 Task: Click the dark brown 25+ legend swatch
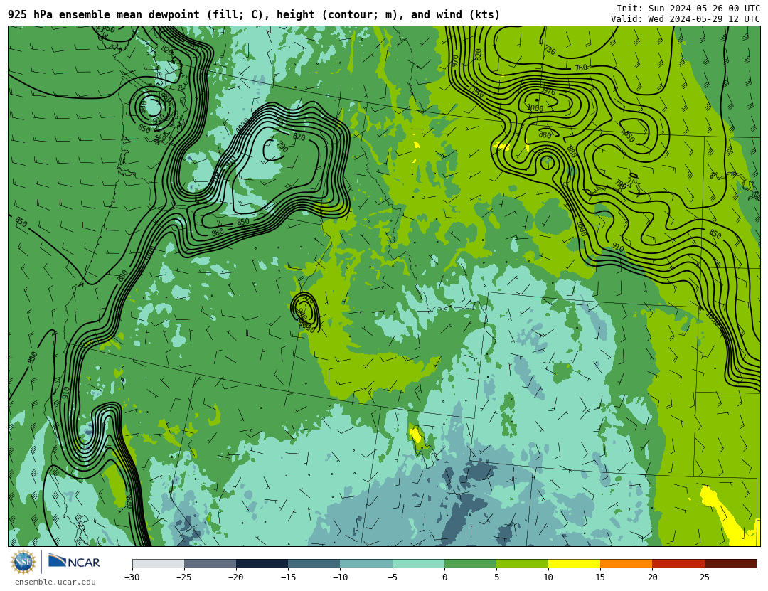pos(731,563)
